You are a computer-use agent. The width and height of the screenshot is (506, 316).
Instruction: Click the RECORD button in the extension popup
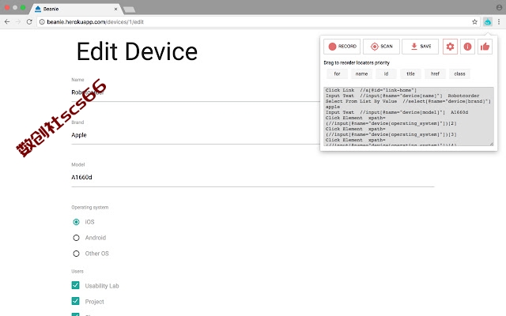click(x=342, y=47)
